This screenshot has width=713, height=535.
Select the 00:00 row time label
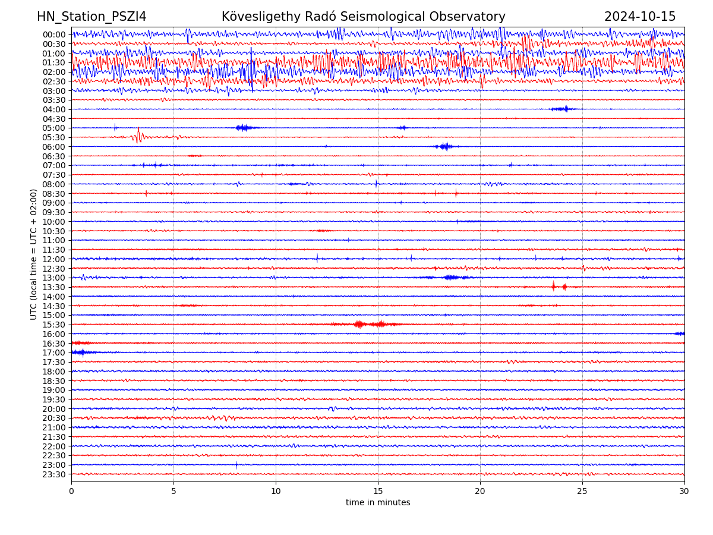tap(54, 34)
